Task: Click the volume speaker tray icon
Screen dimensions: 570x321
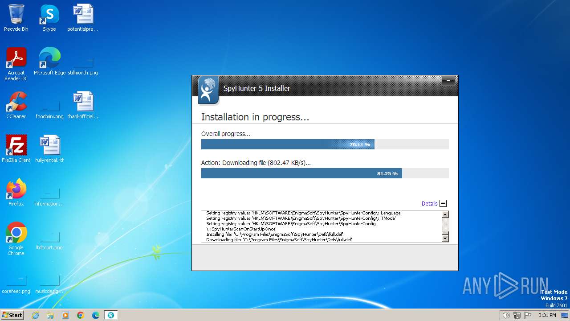Action: (x=506, y=315)
